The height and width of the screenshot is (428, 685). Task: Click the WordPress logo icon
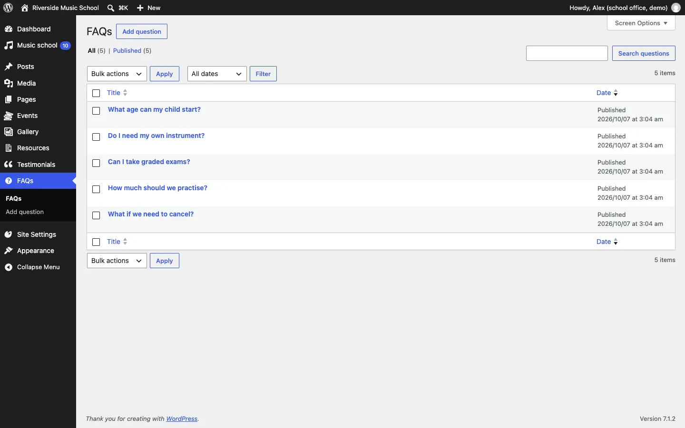(8, 8)
